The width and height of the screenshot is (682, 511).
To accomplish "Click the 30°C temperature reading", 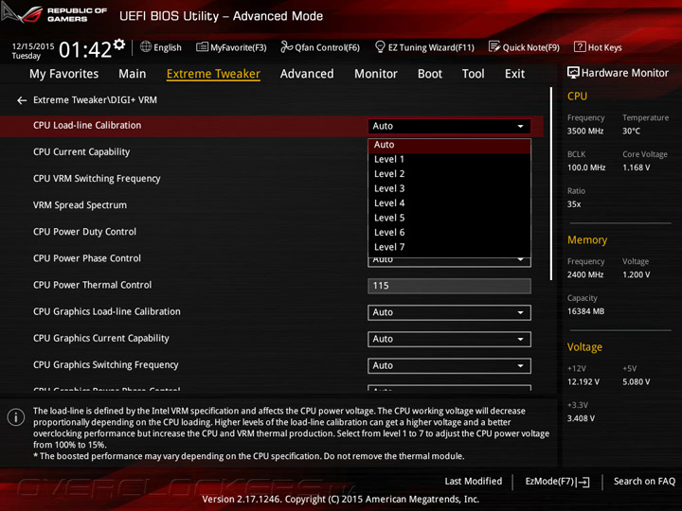I will tap(631, 132).
